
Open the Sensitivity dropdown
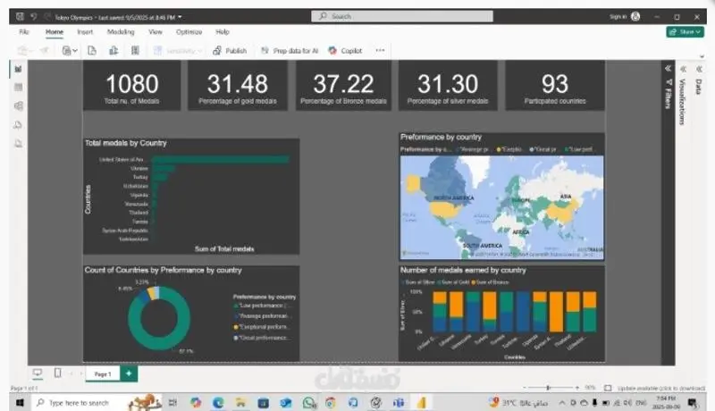point(178,51)
